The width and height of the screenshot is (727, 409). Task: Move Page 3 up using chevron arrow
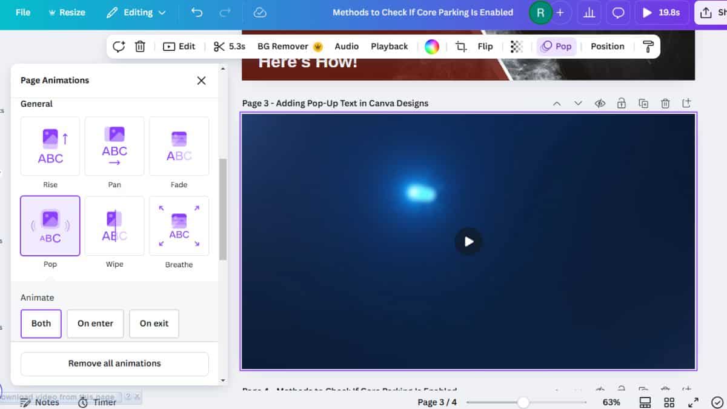[x=557, y=104]
